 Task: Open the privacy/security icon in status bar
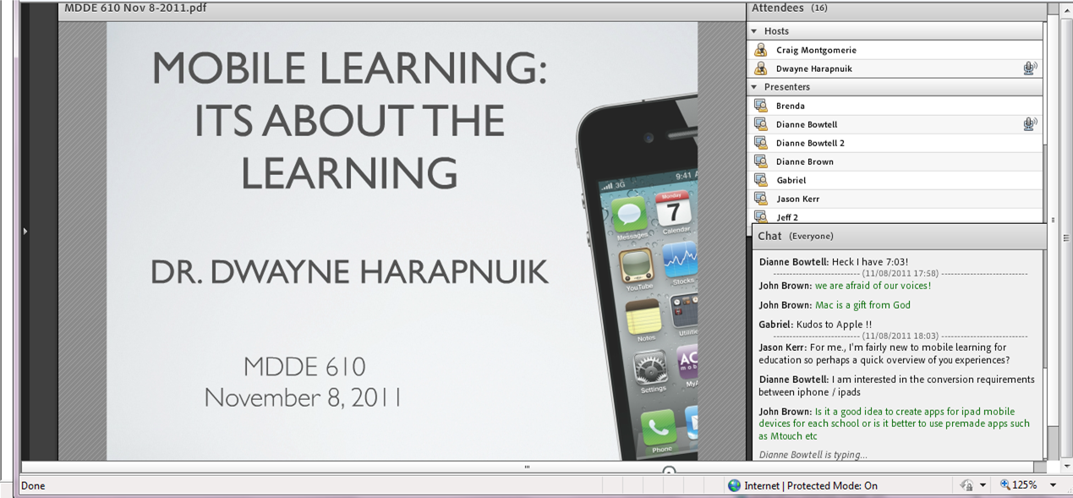pyautogui.click(x=966, y=485)
